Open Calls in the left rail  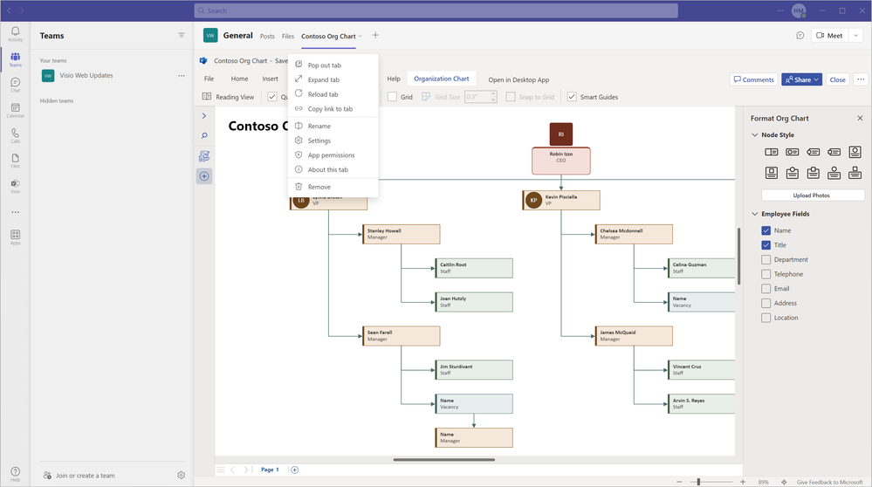coord(15,135)
